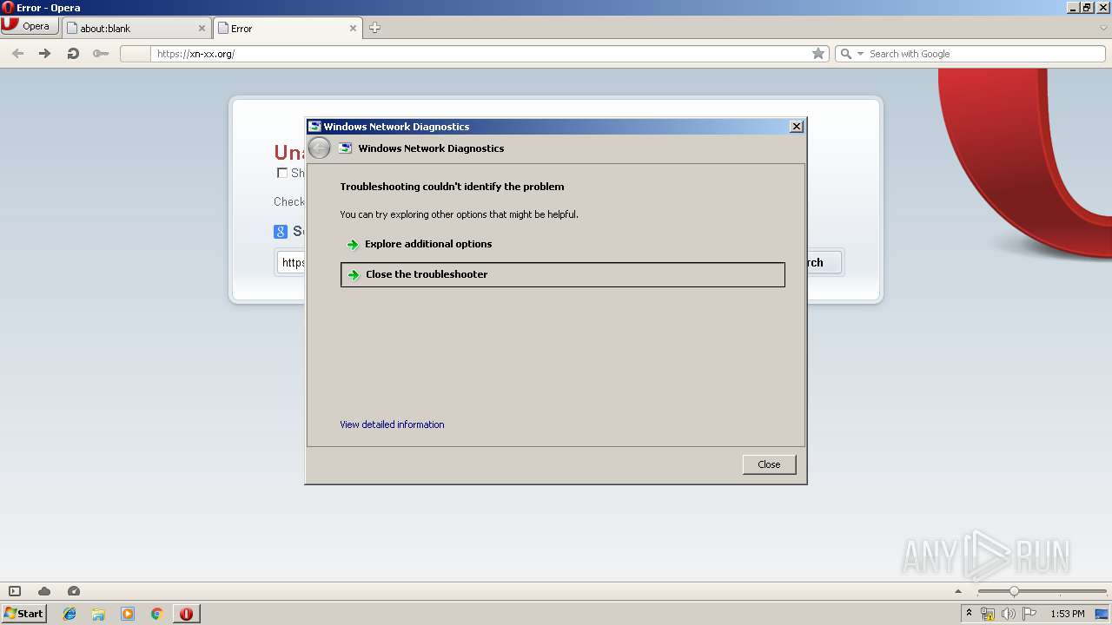Open search engine dropdown arrow
This screenshot has width=1112, height=625.
tap(861, 54)
